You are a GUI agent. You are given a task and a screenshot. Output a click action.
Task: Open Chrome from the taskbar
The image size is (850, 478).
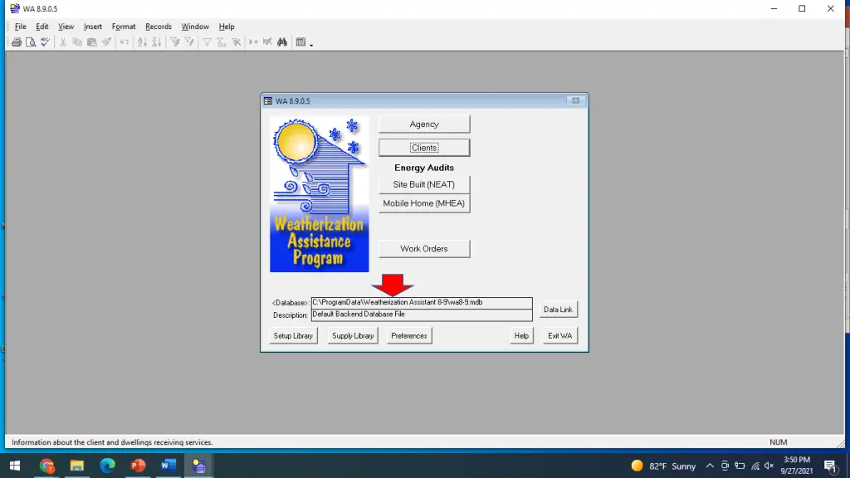(x=46, y=466)
